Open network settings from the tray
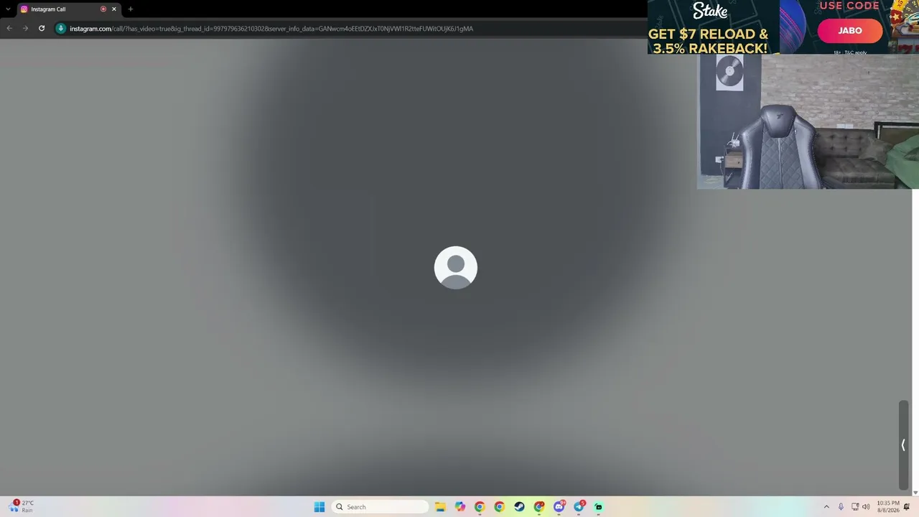The image size is (919, 517). click(855, 507)
